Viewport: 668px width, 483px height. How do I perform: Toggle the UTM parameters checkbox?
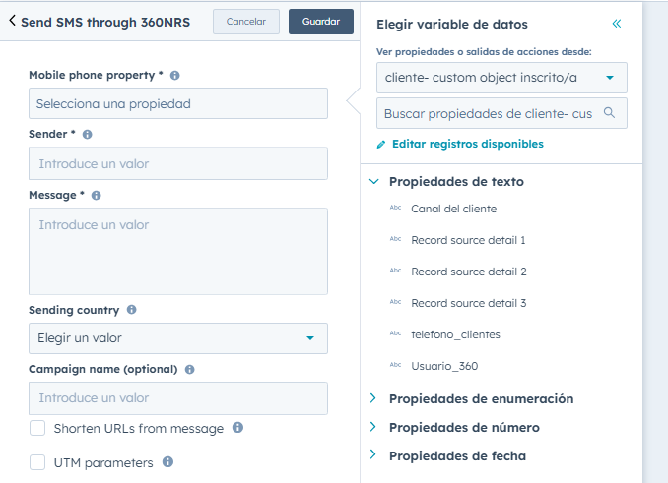37,462
